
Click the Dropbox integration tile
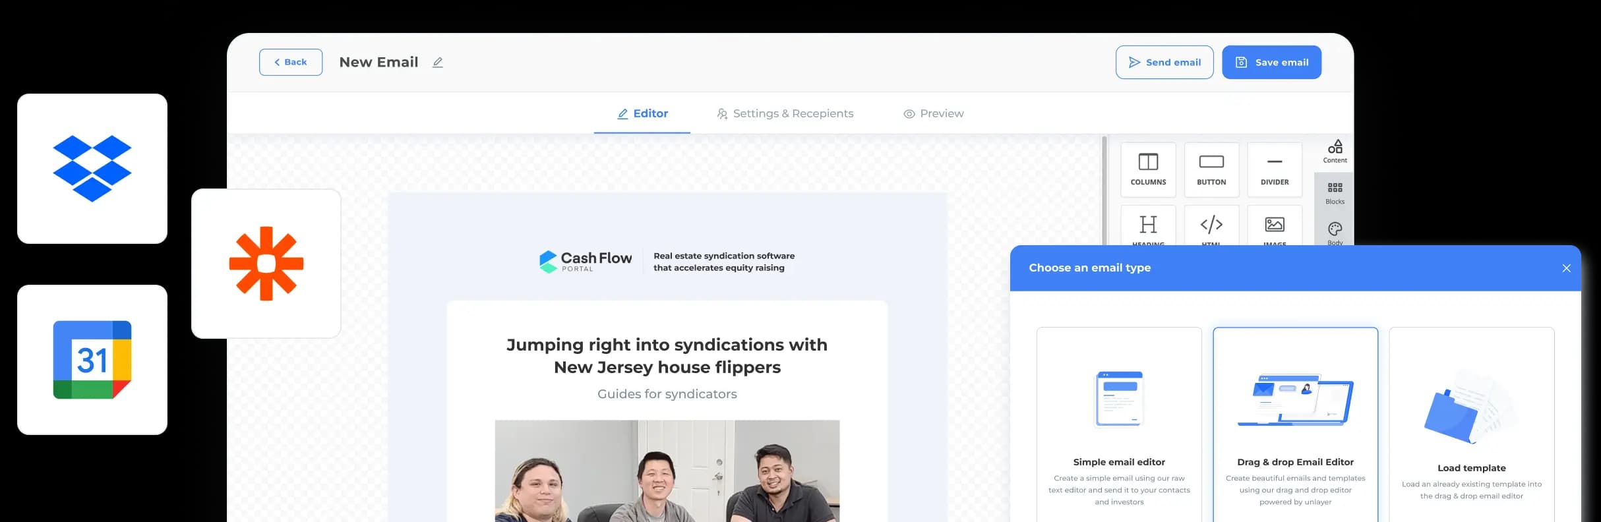click(x=92, y=169)
